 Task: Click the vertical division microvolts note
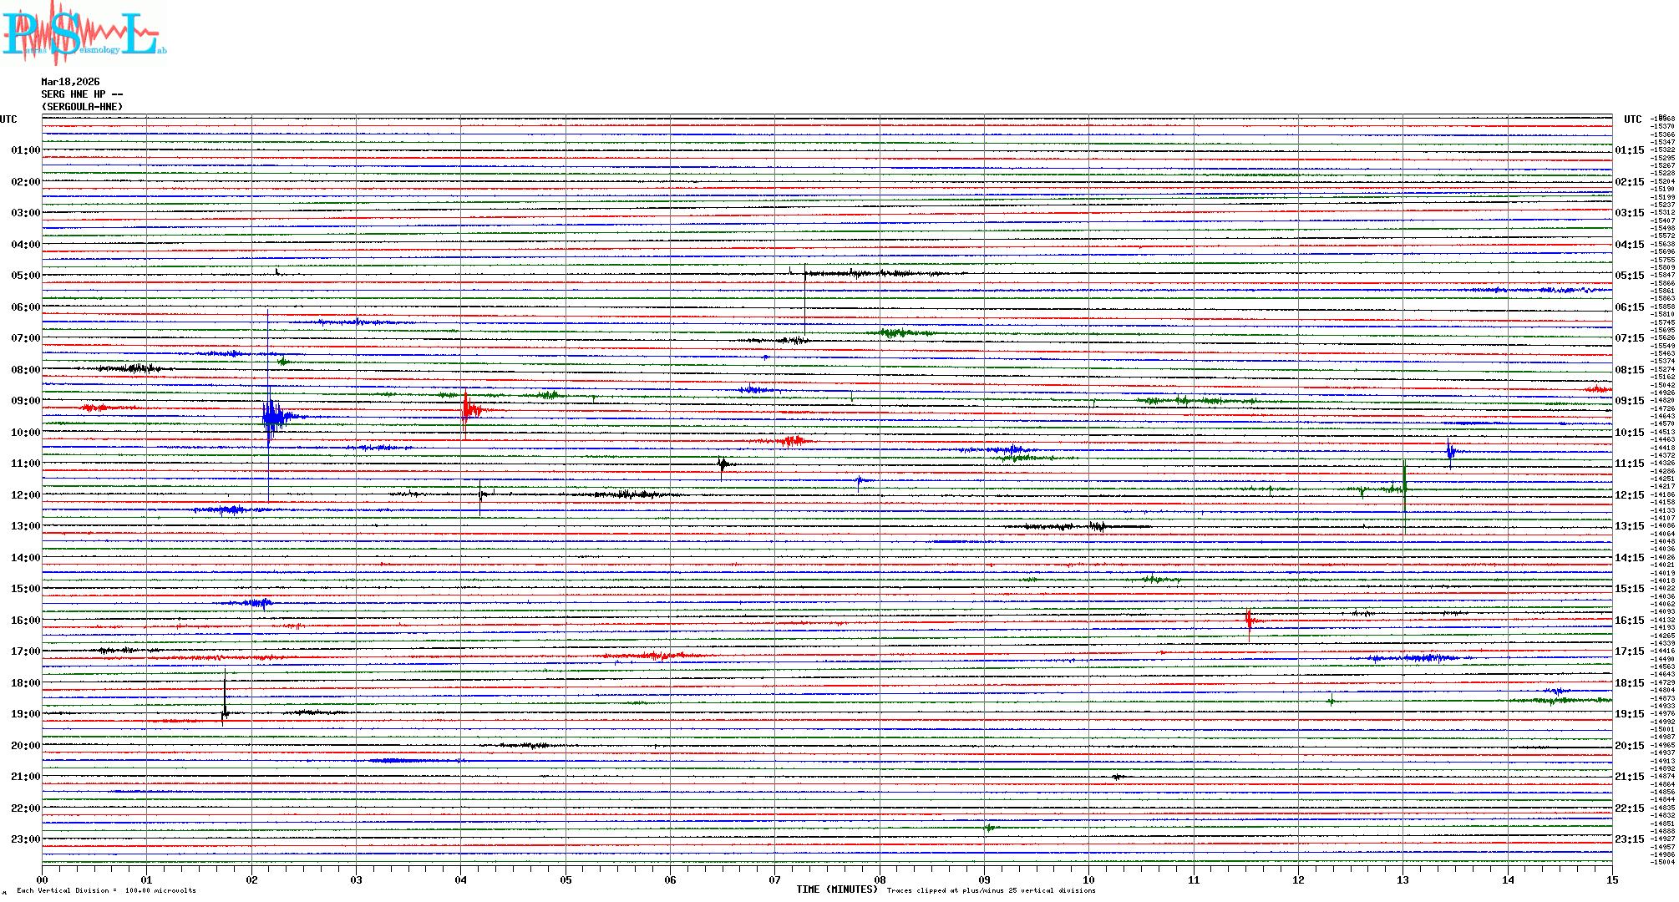click(x=106, y=890)
